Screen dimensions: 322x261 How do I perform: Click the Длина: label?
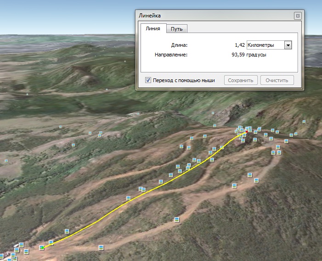tap(179, 45)
